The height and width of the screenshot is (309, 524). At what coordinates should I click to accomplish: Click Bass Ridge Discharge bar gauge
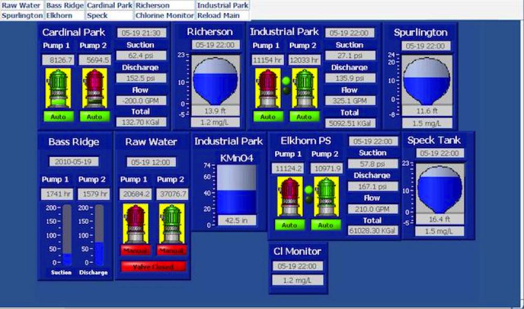[99, 235]
